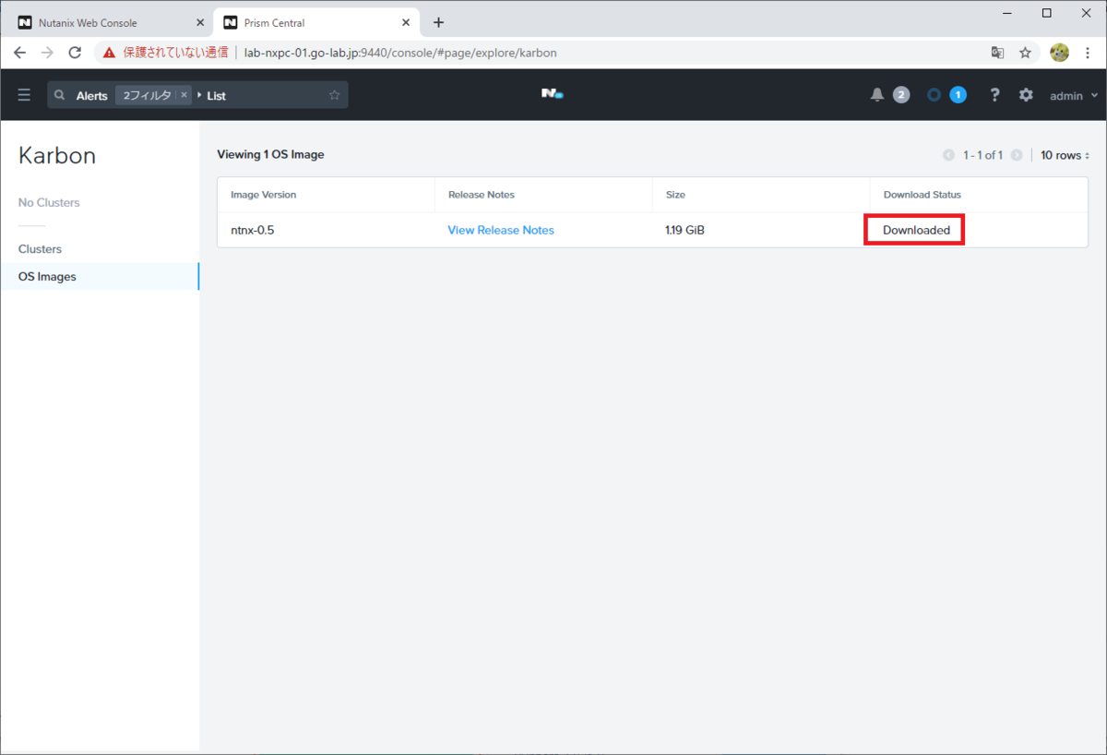This screenshot has width=1107, height=755.
Task: Remove the 2フィルタ filter chip
Action: [184, 95]
